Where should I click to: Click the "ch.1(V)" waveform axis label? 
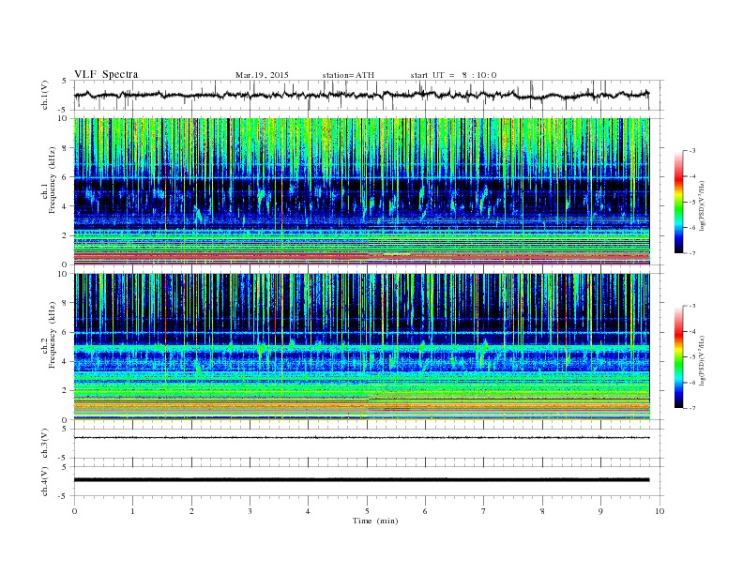click(x=45, y=95)
